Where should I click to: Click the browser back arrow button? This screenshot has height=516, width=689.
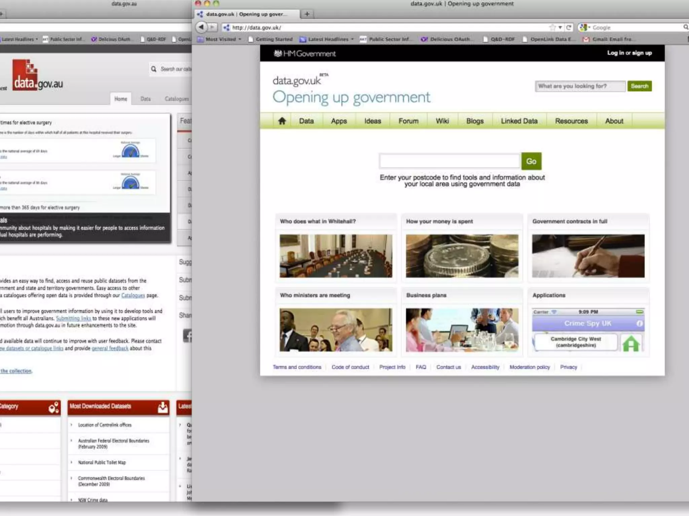coord(201,27)
